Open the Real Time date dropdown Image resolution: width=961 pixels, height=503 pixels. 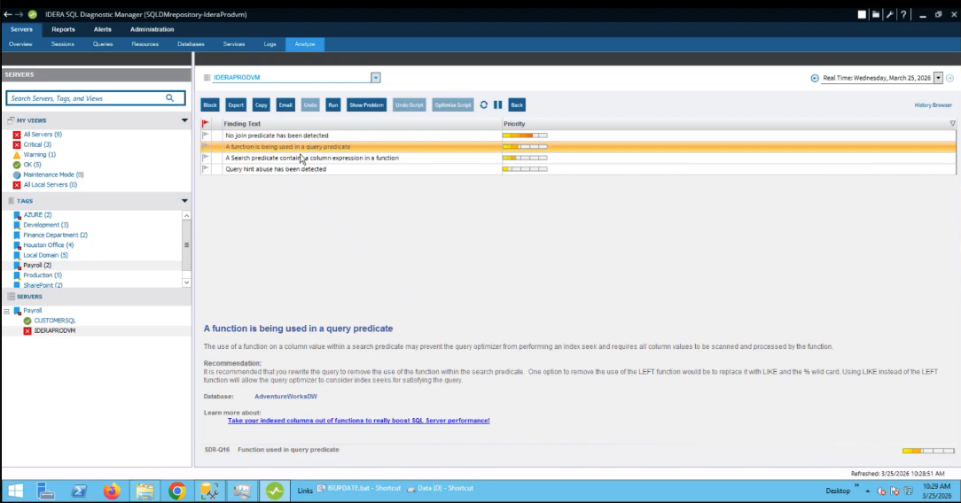click(938, 78)
